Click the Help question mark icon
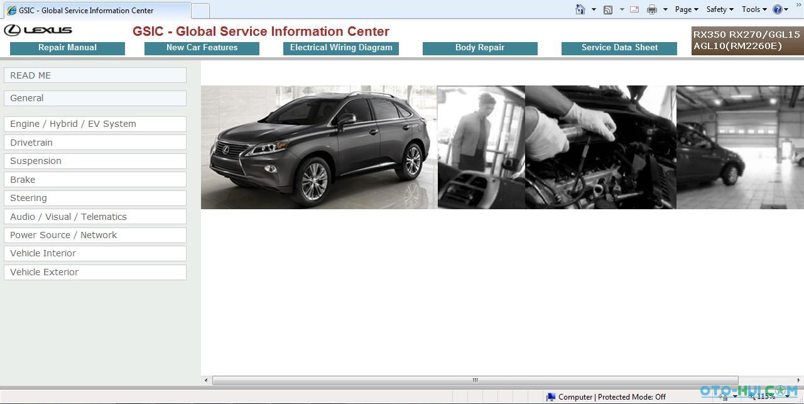This screenshot has width=804, height=404. click(778, 9)
